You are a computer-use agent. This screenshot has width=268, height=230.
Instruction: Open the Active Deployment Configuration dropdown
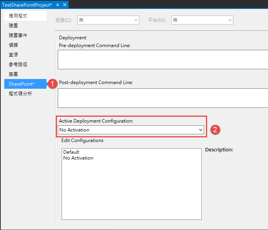pos(131,130)
